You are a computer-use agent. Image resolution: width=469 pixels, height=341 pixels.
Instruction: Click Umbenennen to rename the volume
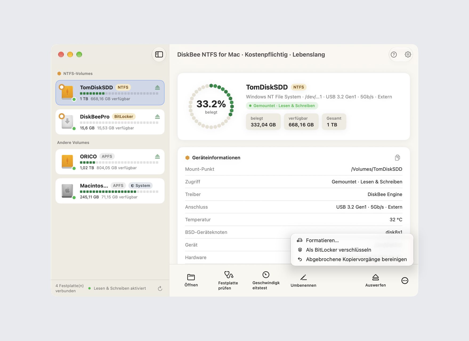[x=304, y=281]
